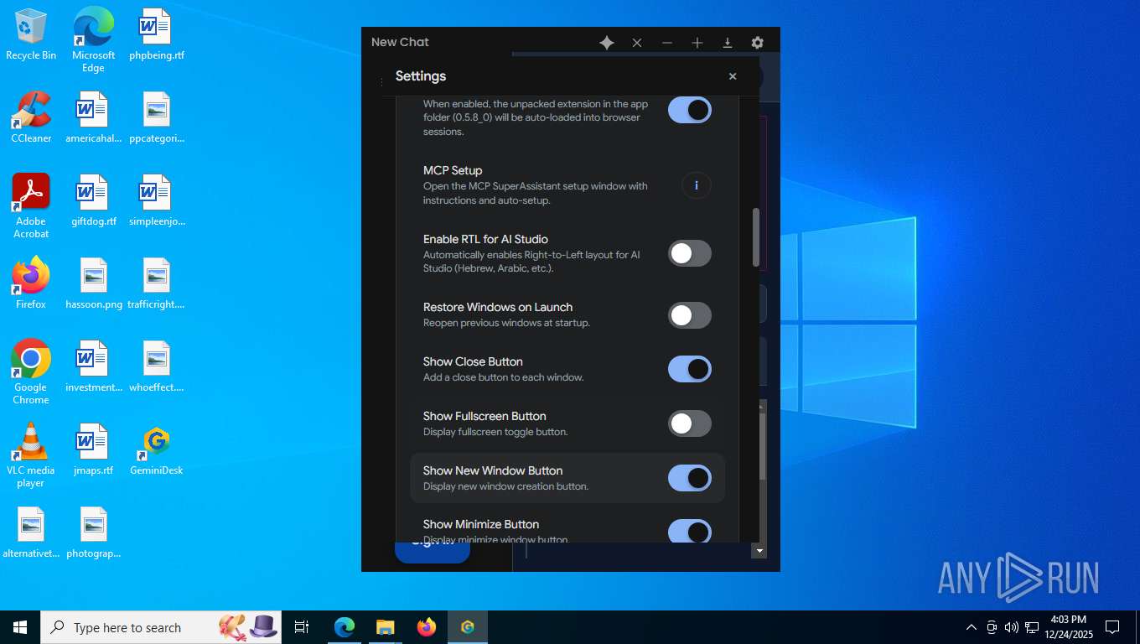
Task: Disable the Show Close Button switch
Action: tap(690, 369)
